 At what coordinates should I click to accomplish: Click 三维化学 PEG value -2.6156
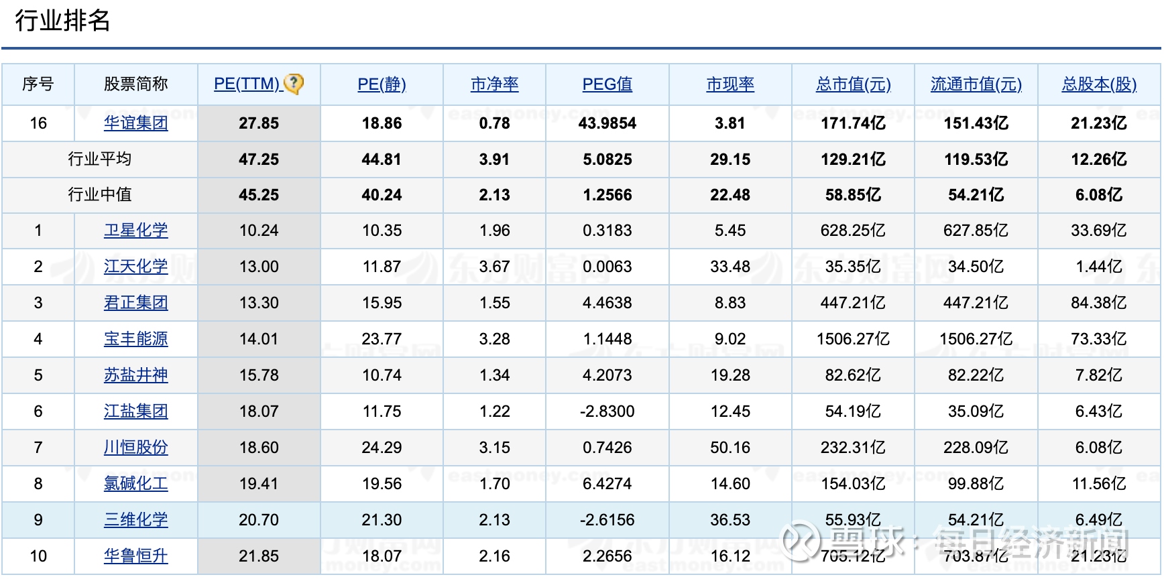(607, 520)
